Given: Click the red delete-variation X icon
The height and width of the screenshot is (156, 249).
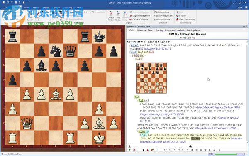Looking at the screenshot, I should (x=134, y=150).
